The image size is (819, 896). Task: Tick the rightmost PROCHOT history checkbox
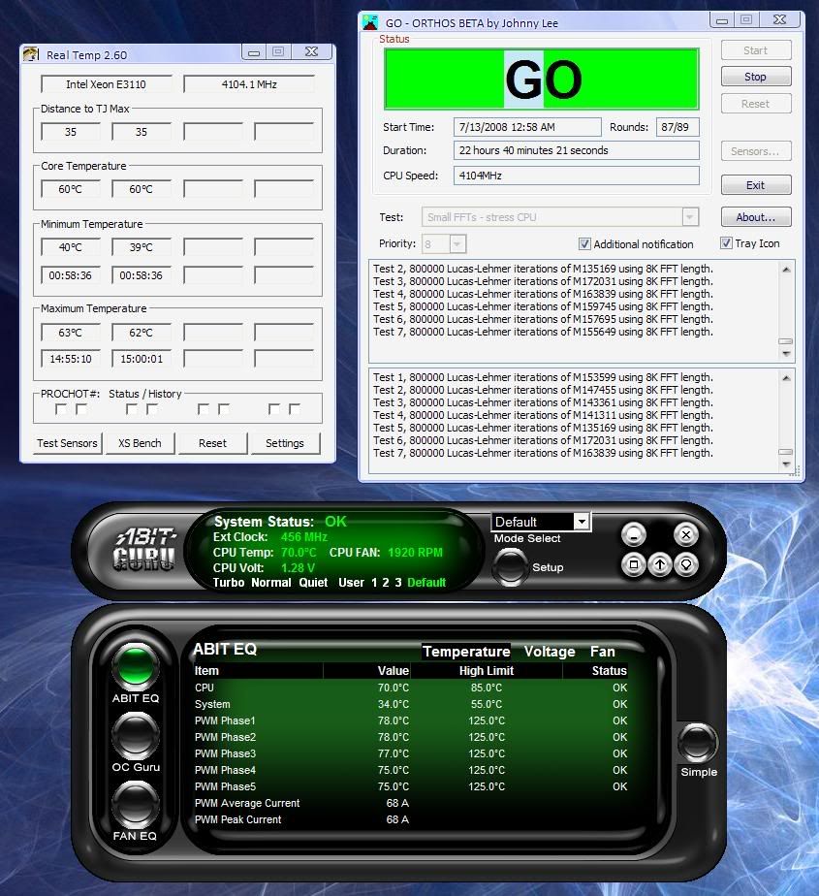tap(294, 409)
